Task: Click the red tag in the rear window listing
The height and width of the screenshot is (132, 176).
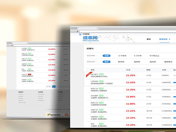Action: coord(29,74)
